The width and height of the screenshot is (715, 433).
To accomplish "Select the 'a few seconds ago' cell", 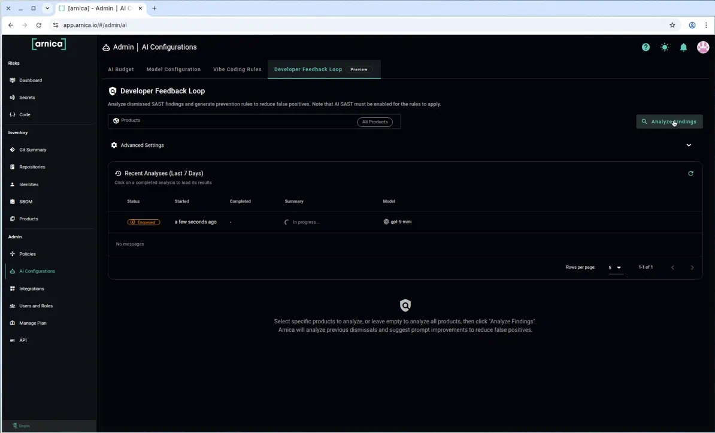I will (x=196, y=222).
